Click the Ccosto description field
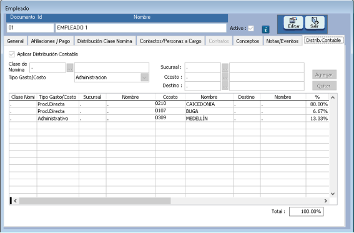 pos(267,77)
